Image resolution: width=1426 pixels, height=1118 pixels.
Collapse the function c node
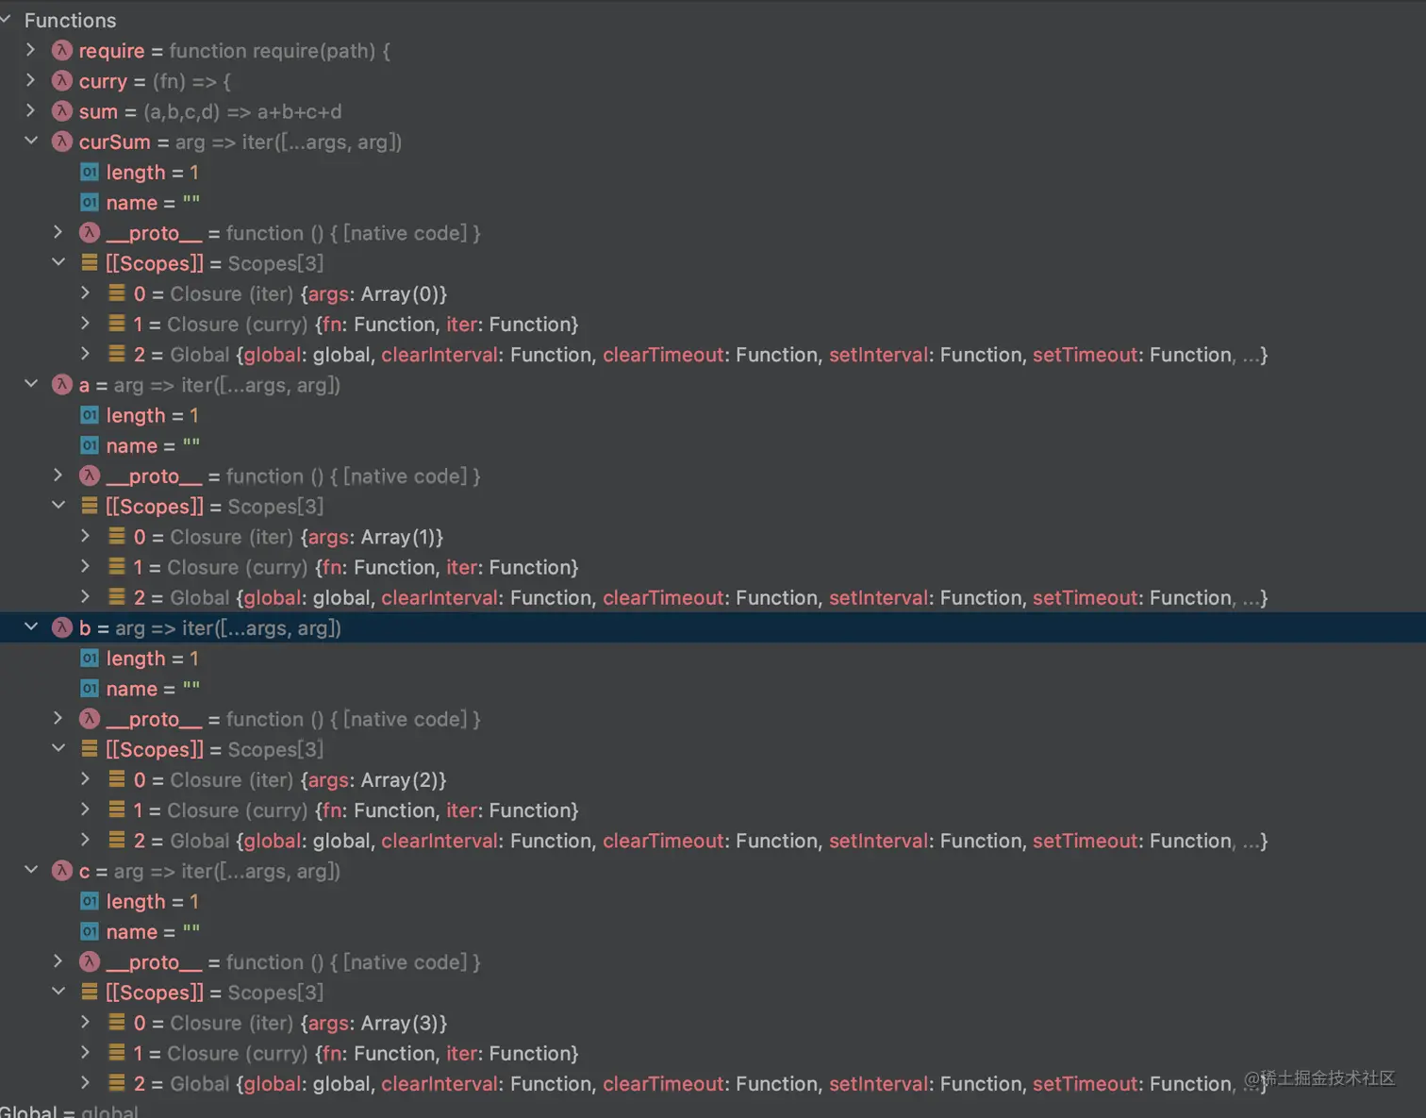click(x=31, y=871)
